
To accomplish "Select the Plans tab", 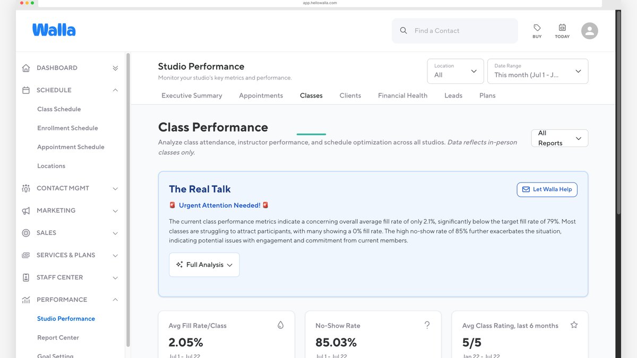I will coord(487,95).
